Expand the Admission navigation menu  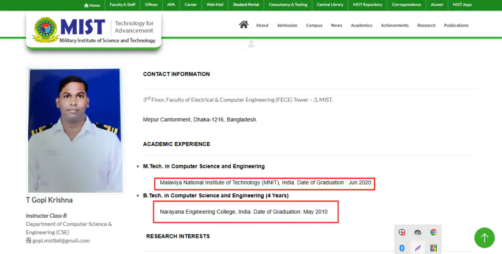[287, 25]
